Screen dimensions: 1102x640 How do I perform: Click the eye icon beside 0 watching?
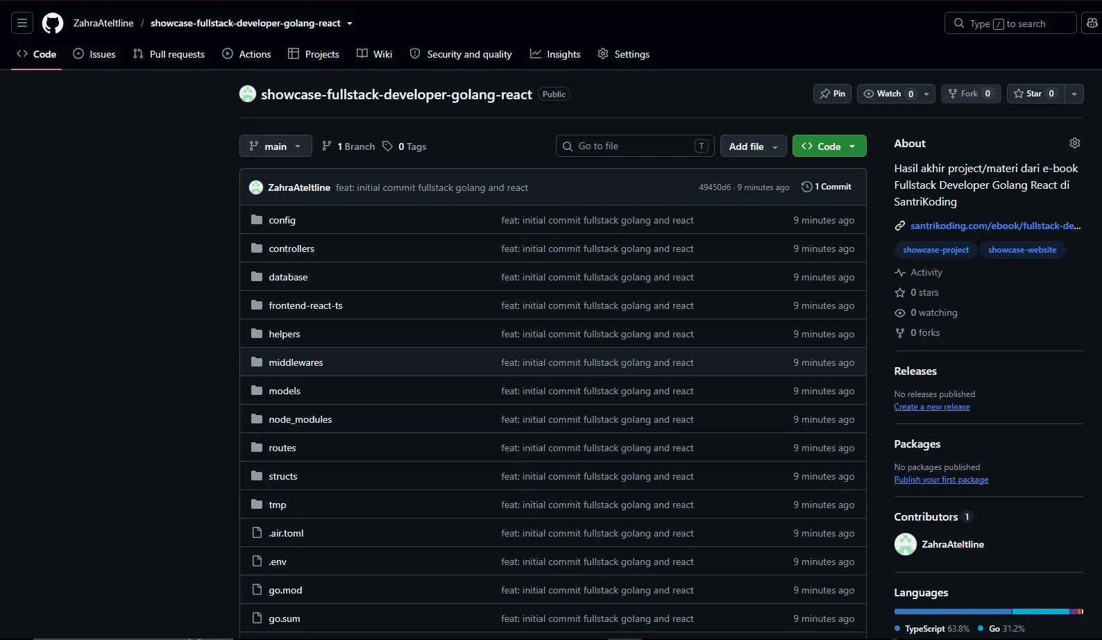[x=900, y=313]
